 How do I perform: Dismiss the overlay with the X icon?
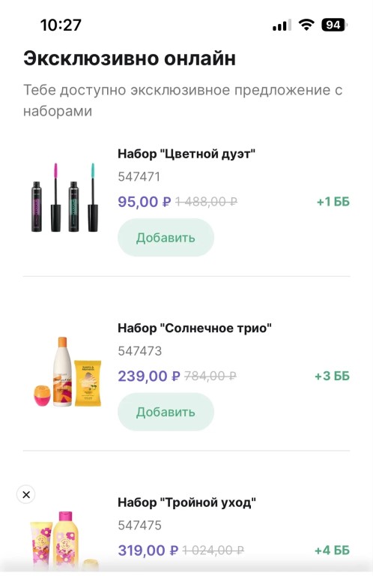click(26, 494)
